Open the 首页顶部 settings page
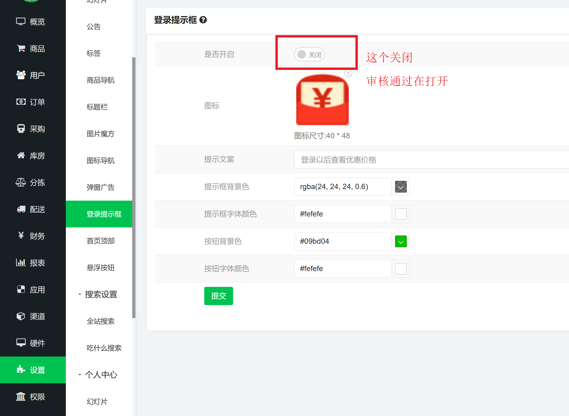 point(100,241)
